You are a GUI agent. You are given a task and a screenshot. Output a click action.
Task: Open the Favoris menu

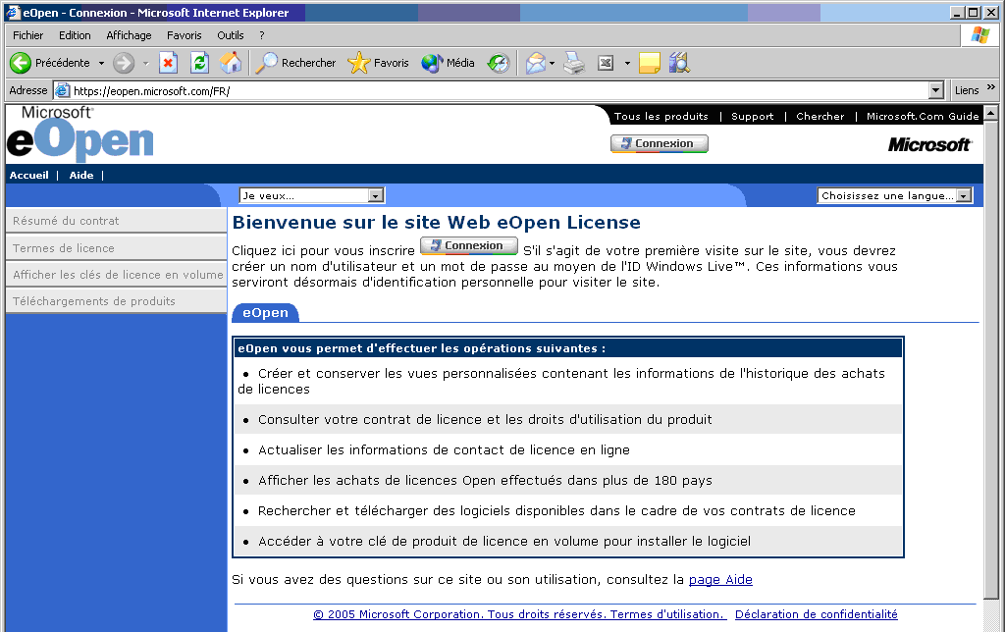[184, 35]
